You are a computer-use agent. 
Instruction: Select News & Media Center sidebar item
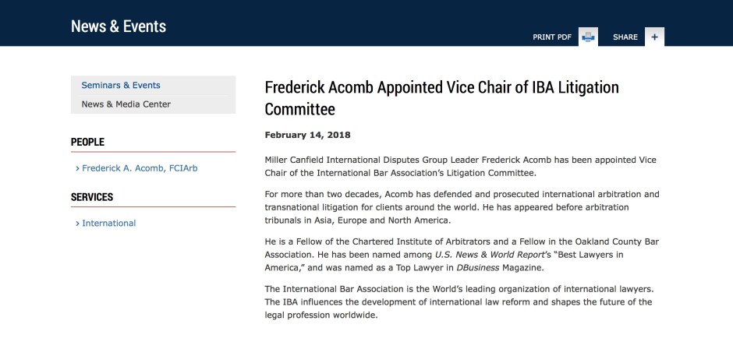(126, 104)
